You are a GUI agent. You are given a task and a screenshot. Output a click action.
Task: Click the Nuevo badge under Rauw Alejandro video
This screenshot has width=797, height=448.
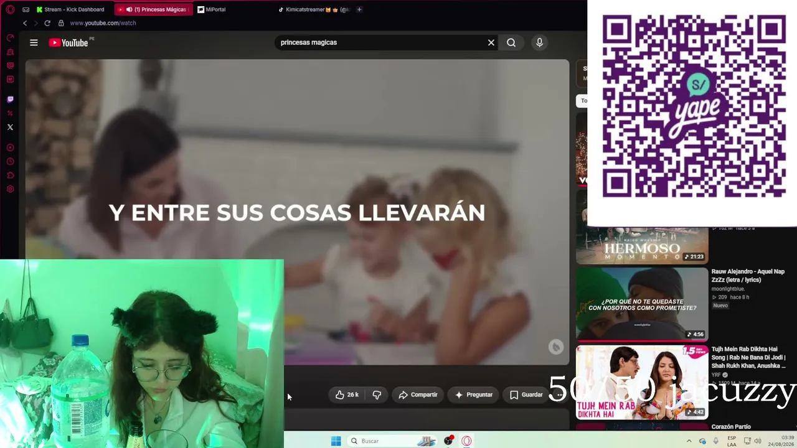tap(720, 306)
